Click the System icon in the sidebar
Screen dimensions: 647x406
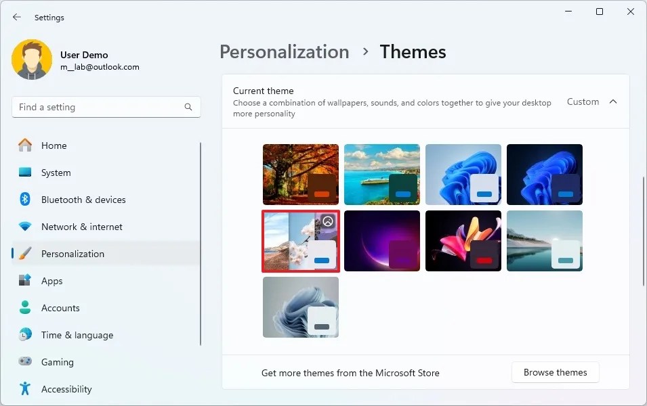[24, 173]
